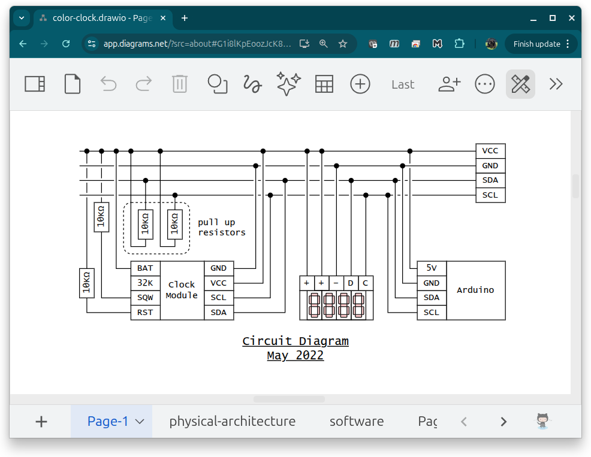
Task: Open the share add-user icon
Action: pyautogui.click(x=450, y=84)
